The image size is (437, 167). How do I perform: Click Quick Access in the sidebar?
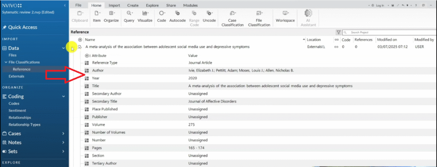23,27
